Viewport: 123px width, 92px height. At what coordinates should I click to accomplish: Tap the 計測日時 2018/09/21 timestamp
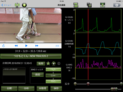(x=17, y=63)
